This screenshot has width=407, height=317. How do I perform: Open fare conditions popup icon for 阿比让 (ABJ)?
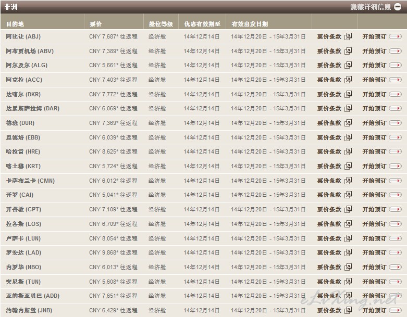coord(348,36)
